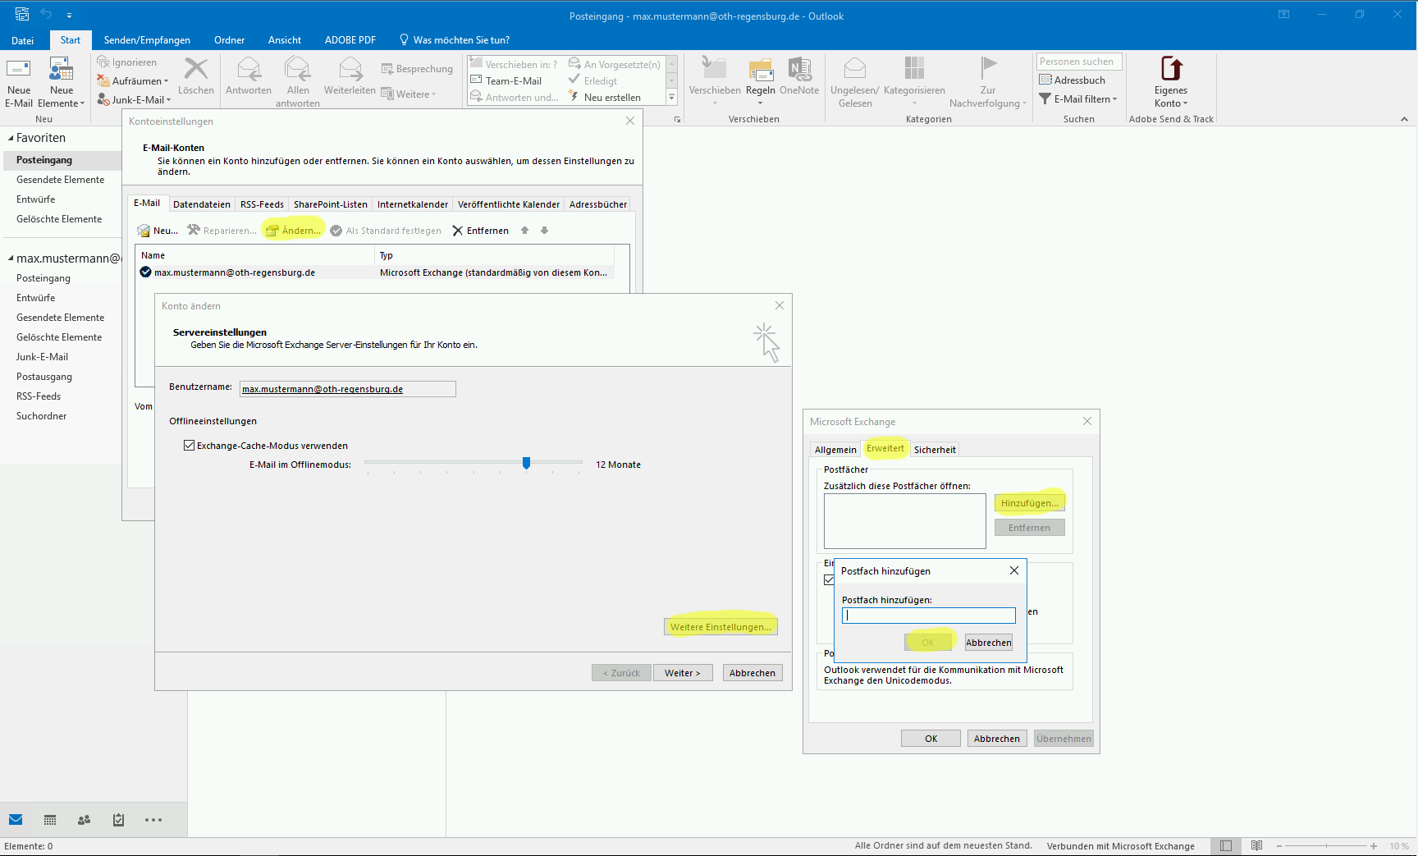The image size is (1418, 856).
Task: Click the Löschen icon in ribbon
Action: tap(196, 70)
